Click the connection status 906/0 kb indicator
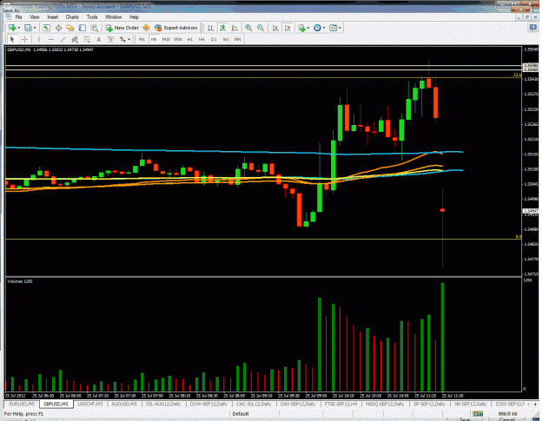Screen dimensions: 543x421 coord(507,414)
